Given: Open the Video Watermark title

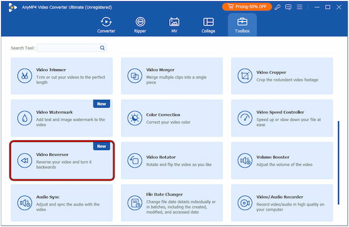Looking at the screenshot, I should (54, 112).
